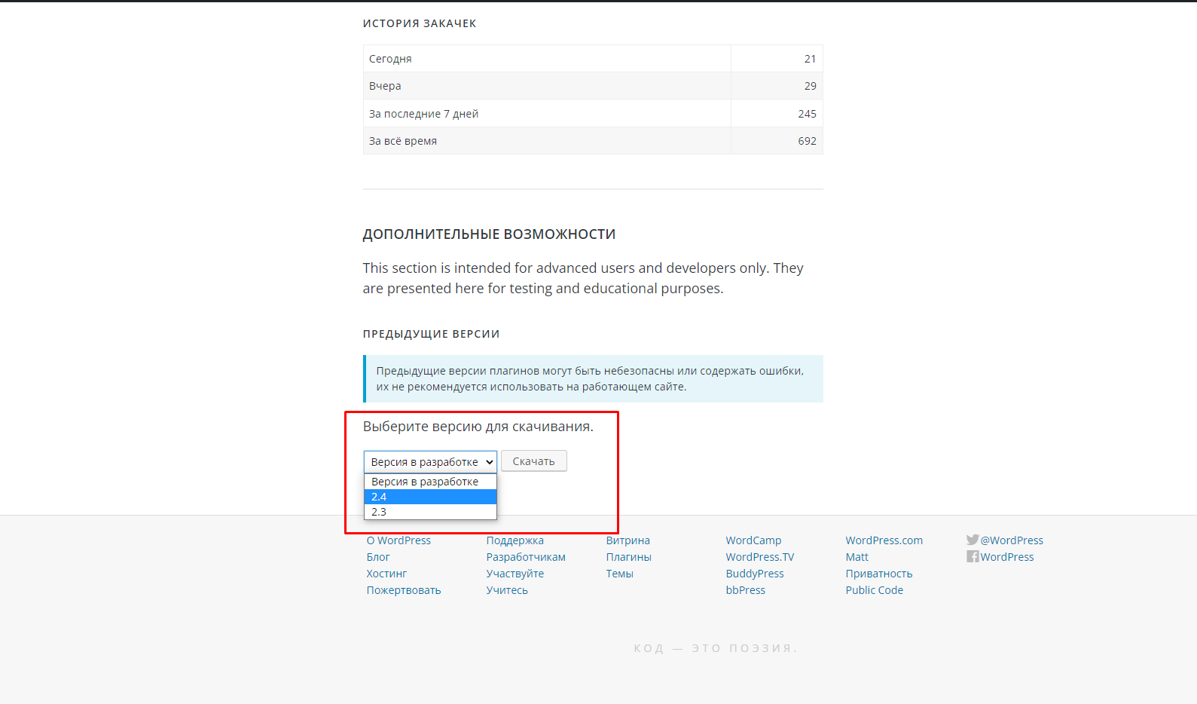
Task: Visit the WordCamp link
Action: [753, 540]
